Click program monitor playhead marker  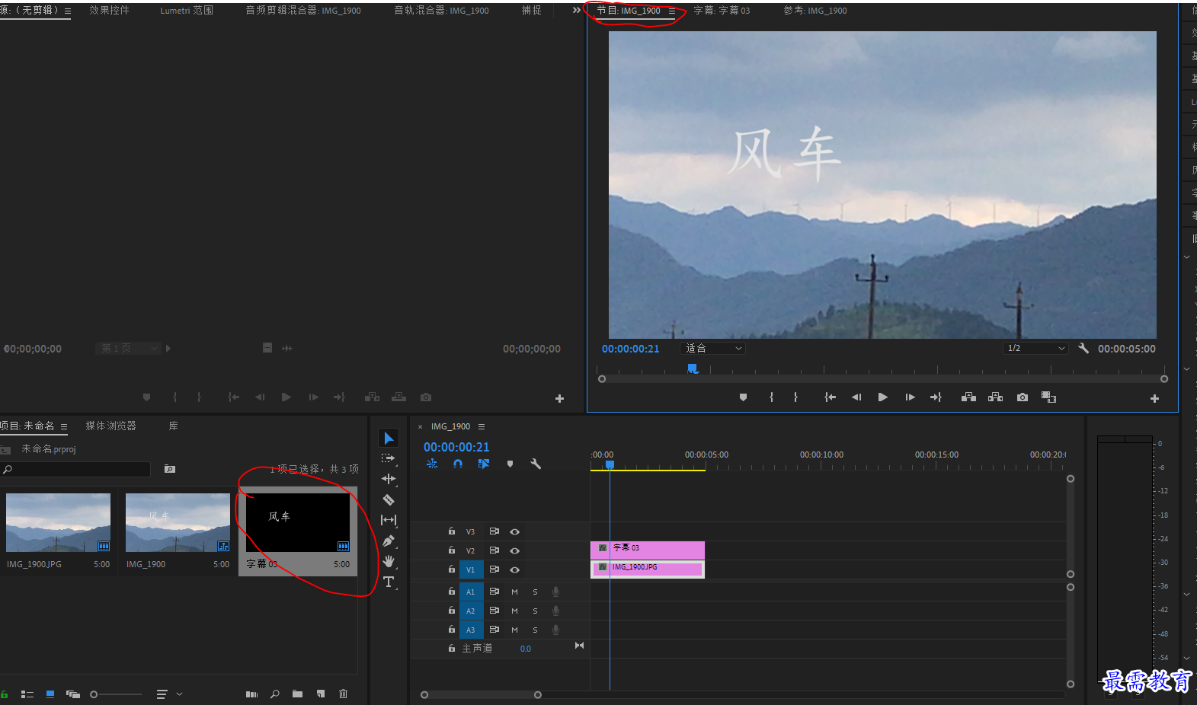tap(693, 368)
